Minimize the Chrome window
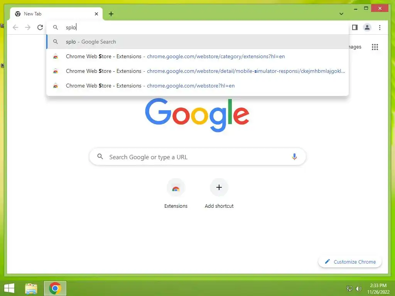Image resolution: width=395 pixels, height=296 pixels. tap(355, 8)
